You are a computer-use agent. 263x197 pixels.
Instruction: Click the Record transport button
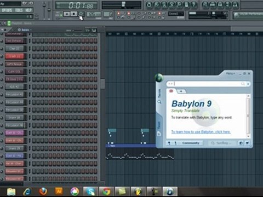[81, 14]
